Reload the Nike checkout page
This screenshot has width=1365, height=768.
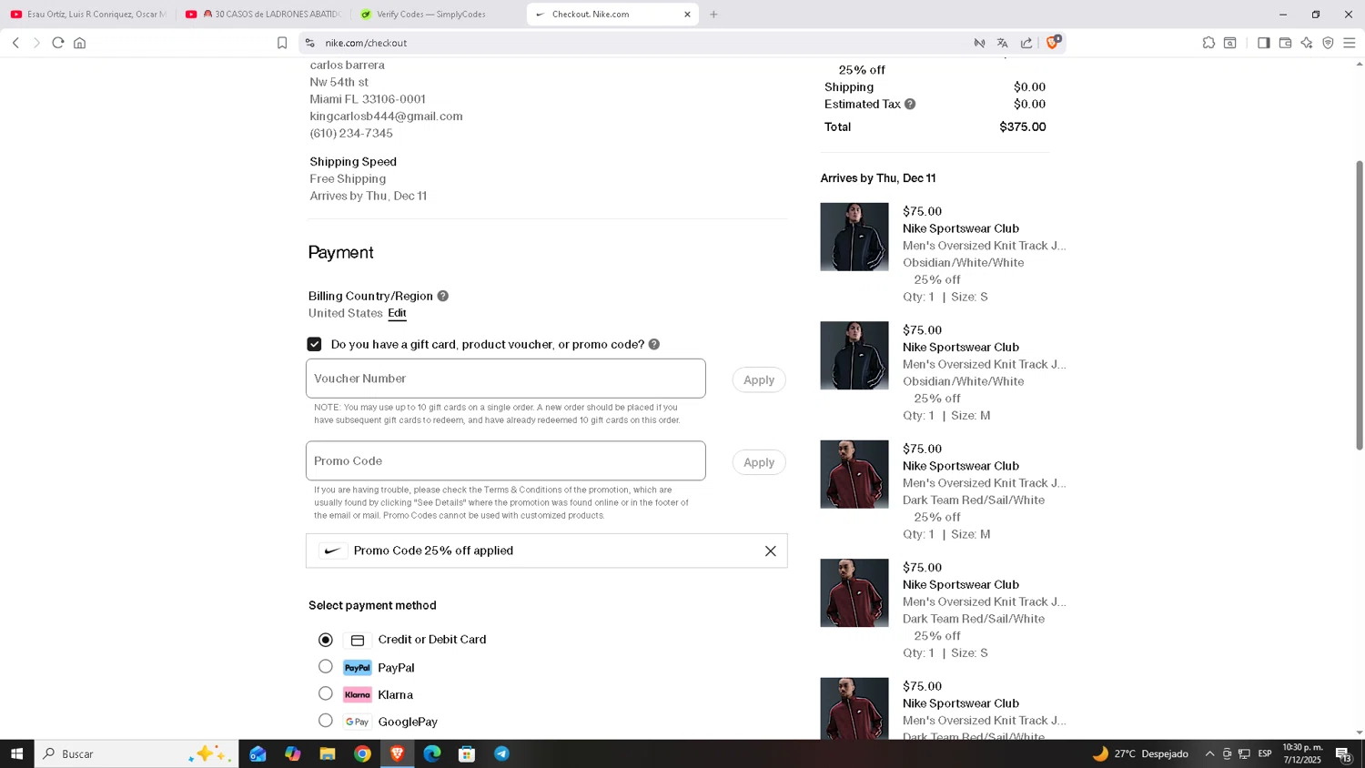[58, 43]
